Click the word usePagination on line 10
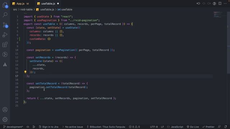The height and width of the screenshot is (129, 230). tap(65, 50)
